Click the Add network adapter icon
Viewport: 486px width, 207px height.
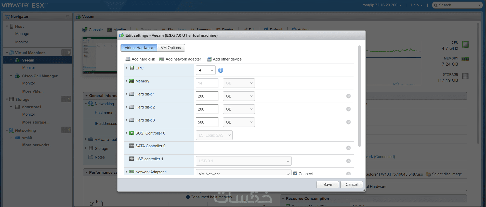pyautogui.click(x=162, y=59)
